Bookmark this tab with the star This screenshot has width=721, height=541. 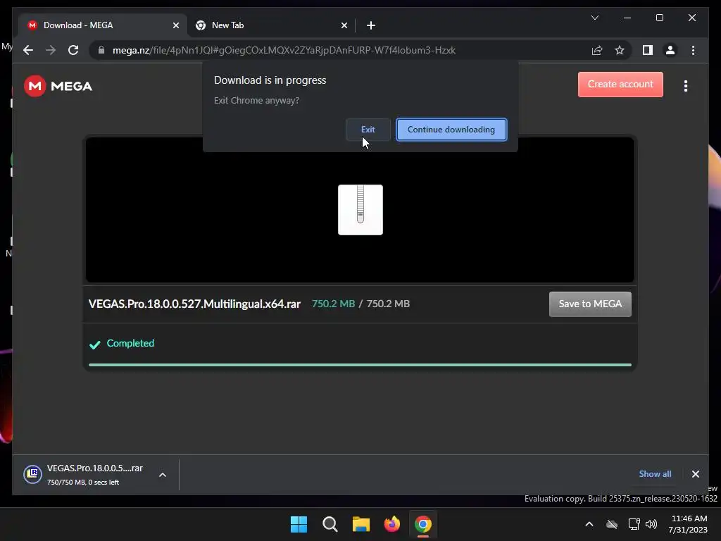point(620,50)
